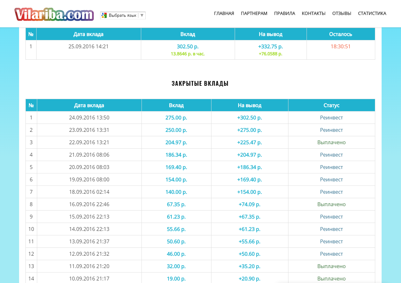Click the +74.09 р. payout cell
Image resolution: width=401 pixels, height=283 pixels.
(x=250, y=204)
